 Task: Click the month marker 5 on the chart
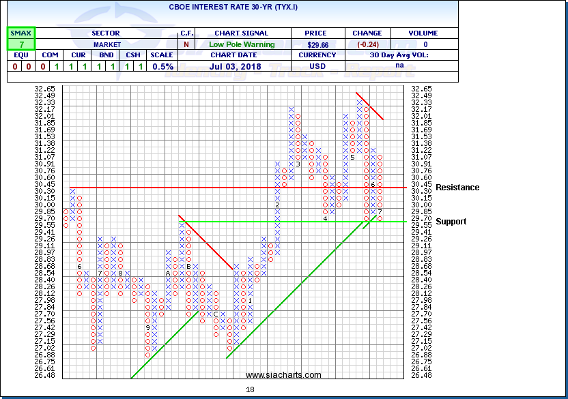352,158
